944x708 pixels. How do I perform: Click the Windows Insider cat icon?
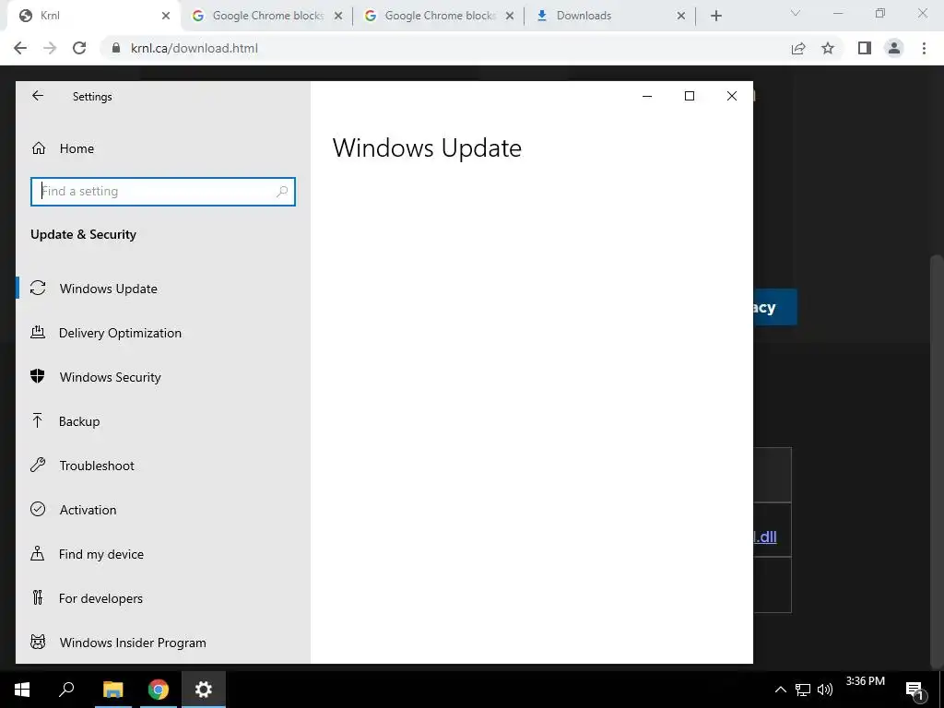point(38,642)
